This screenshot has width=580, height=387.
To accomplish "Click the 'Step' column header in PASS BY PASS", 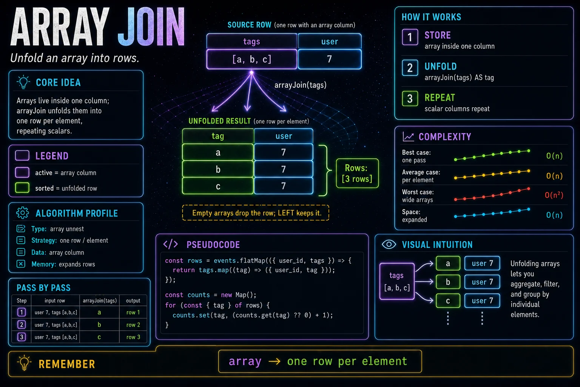I will point(22,300).
